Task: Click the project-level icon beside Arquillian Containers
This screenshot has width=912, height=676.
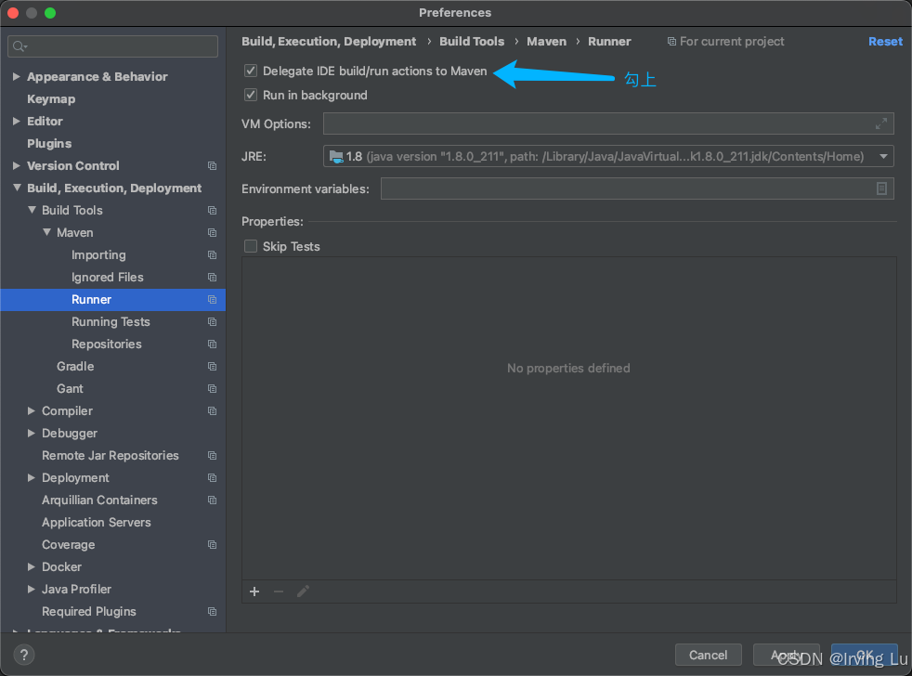Action: [213, 500]
